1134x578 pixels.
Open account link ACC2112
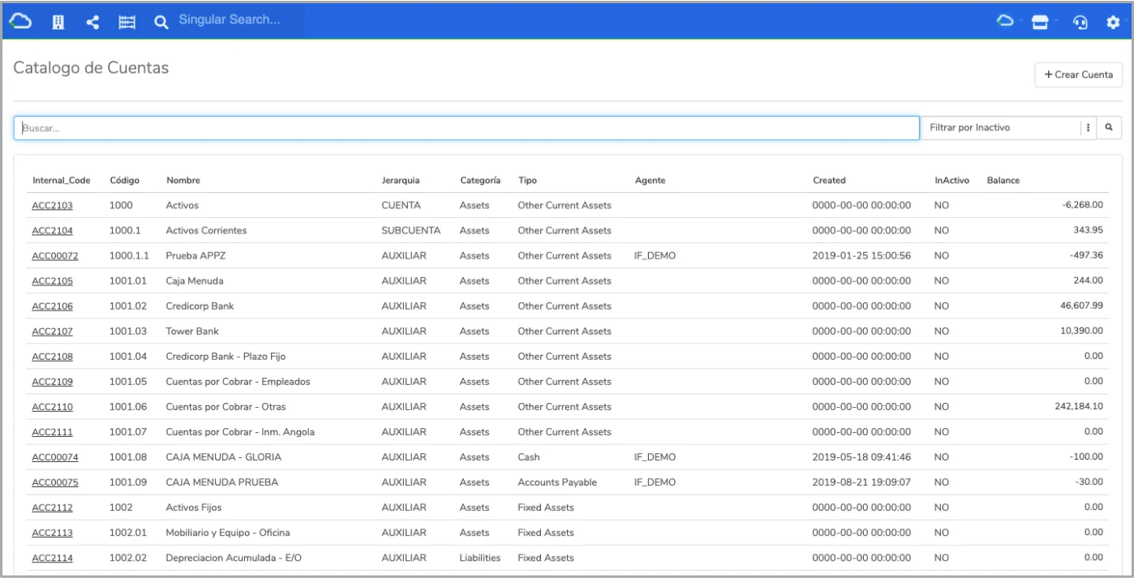click(x=53, y=507)
